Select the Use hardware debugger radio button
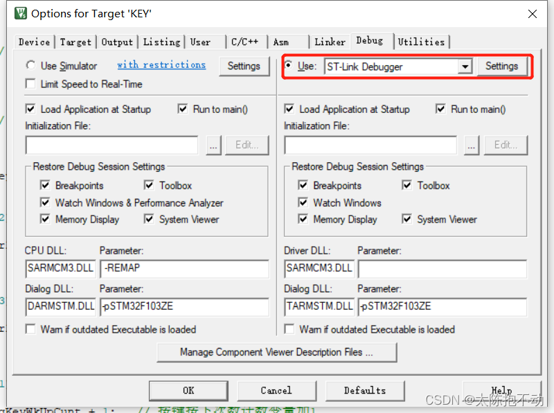The height and width of the screenshot is (413, 554). click(289, 65)
